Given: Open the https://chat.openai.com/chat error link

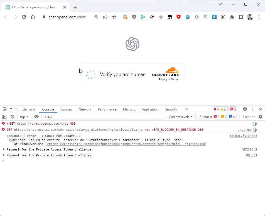Looking at the screenshot, I should click(42, 124).
